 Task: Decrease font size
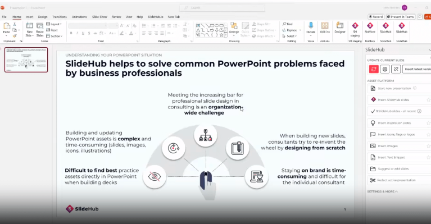click(x=128, y=25)
